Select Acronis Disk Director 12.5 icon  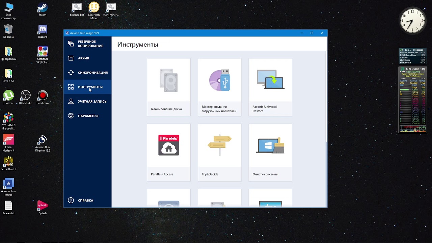pos(43,144)
